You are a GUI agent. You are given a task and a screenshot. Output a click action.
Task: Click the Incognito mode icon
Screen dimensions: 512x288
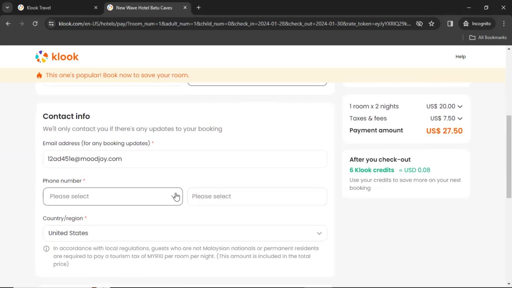coord(466,23)
